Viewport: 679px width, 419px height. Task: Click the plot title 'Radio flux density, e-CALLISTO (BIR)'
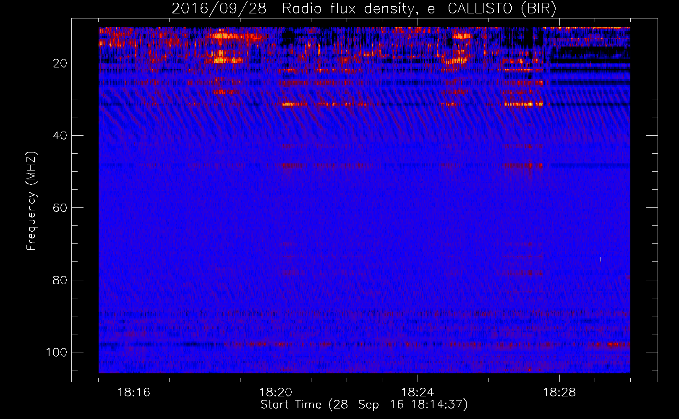(419, 9)
